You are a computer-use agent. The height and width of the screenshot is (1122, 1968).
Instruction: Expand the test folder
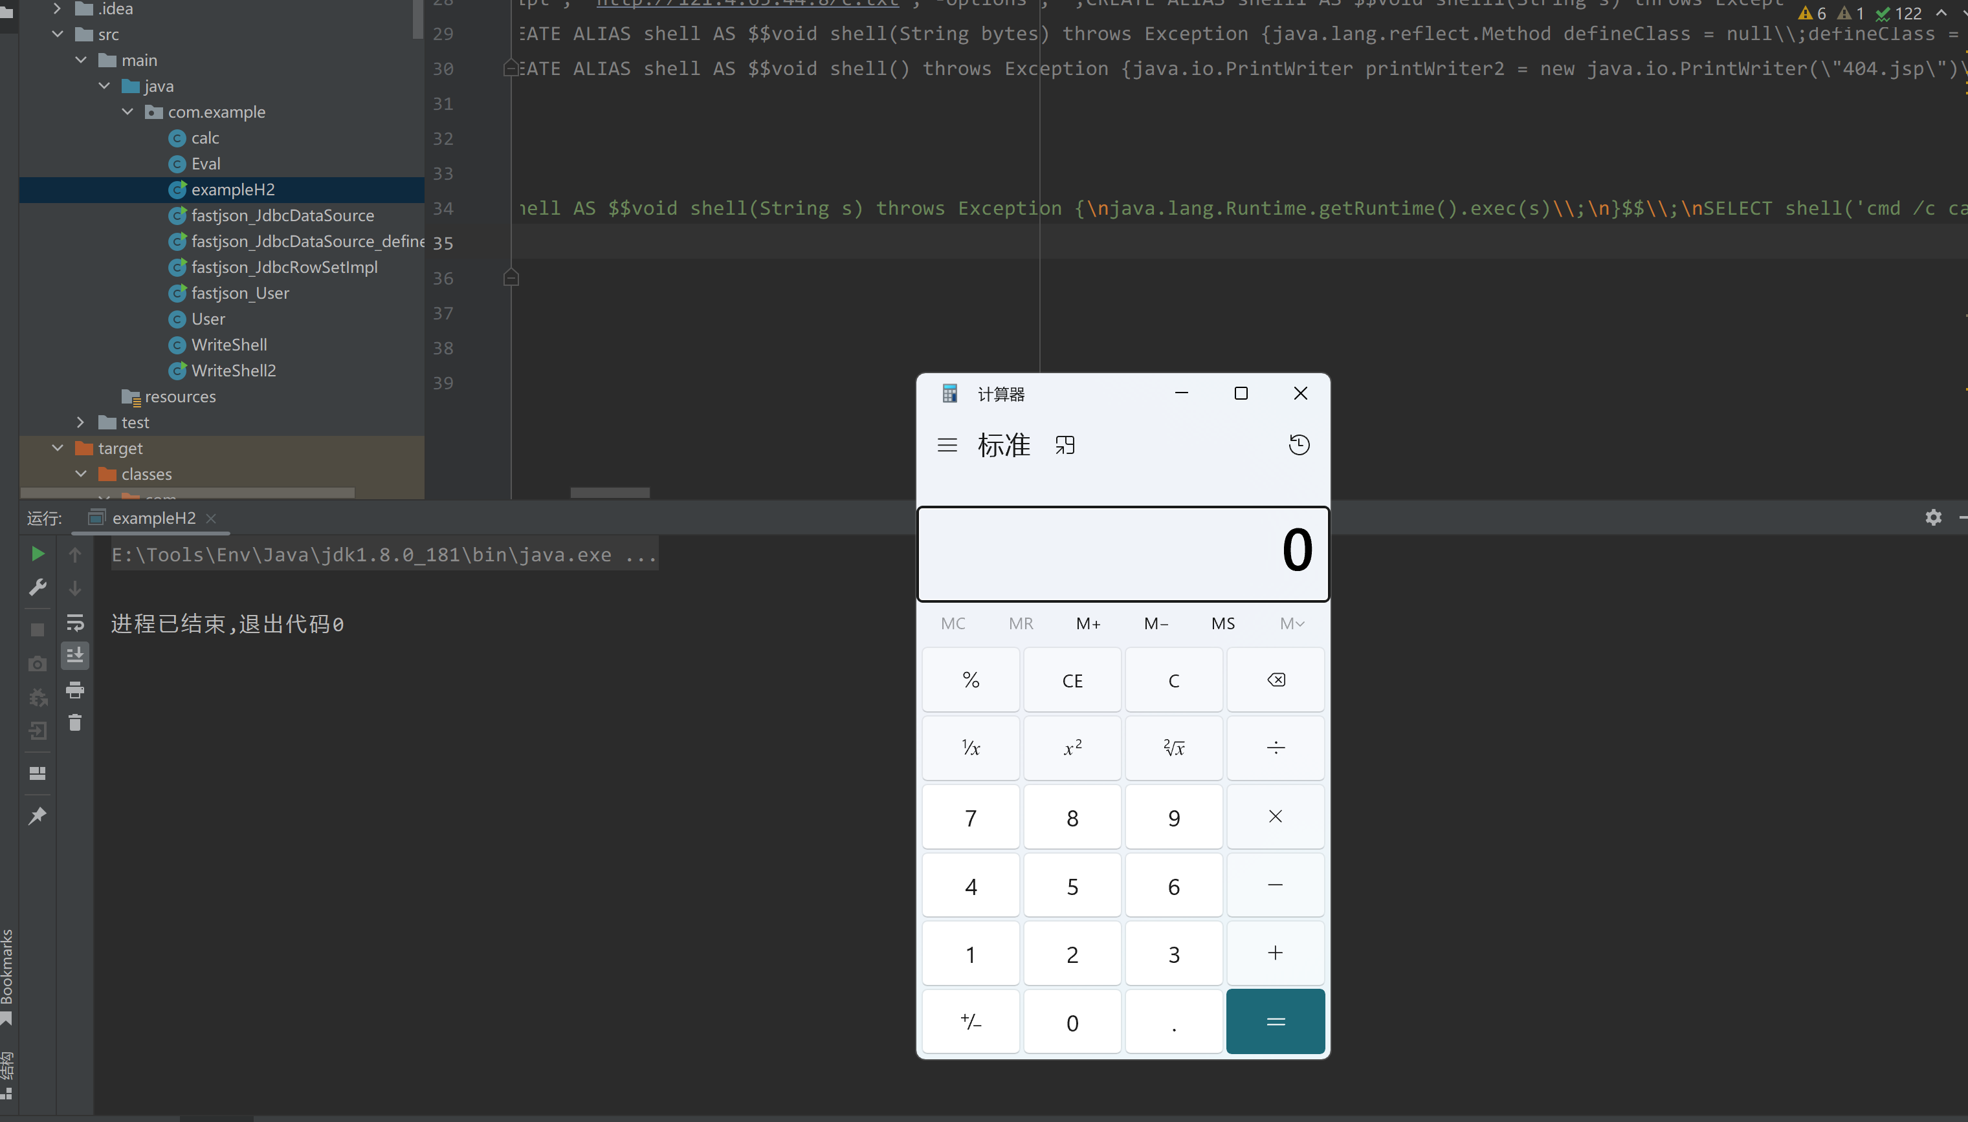pyautogui.click(x=80, y=422)
